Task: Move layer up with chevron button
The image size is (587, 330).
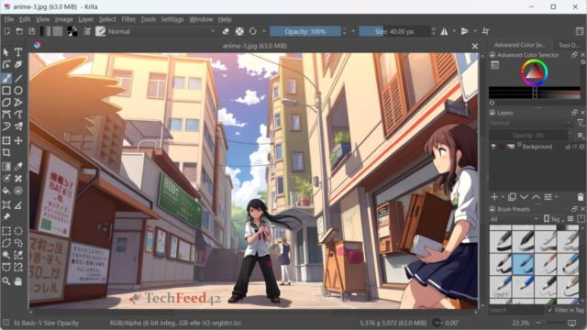Action: click(x=536, y=197)
